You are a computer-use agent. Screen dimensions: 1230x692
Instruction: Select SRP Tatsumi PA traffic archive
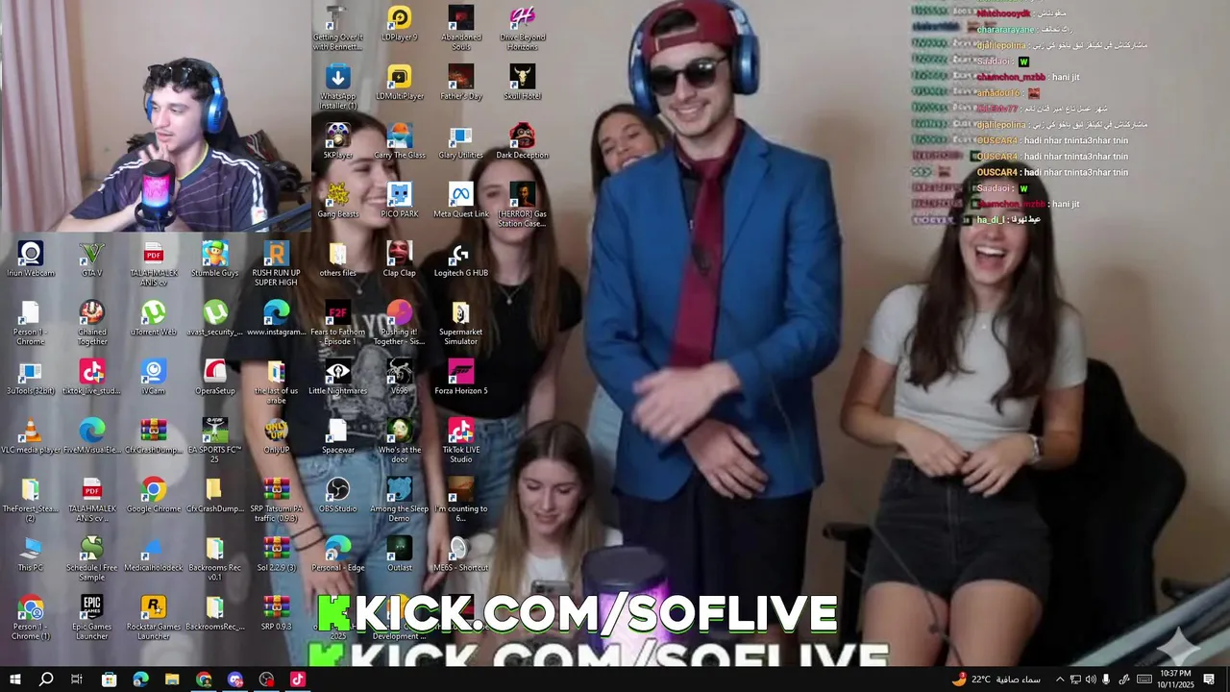[x=276, y=500]
